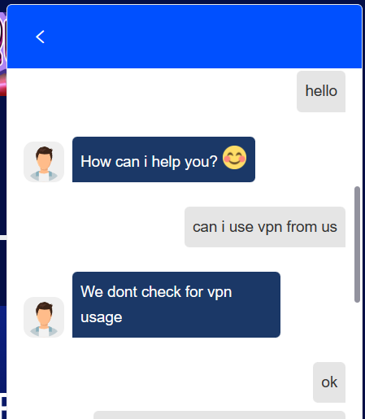The height and width of the screenshot is (419, 365).
Task: Select the "ok" message bubble
Action: click(x=329, y=382)
